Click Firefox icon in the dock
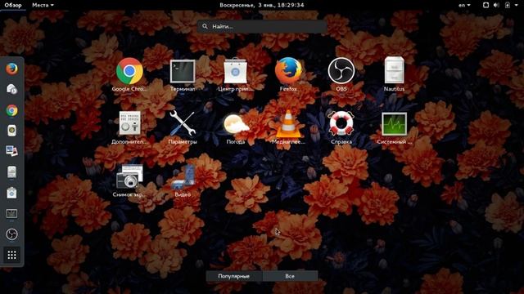524x294 pixels. tap(11, 69)
